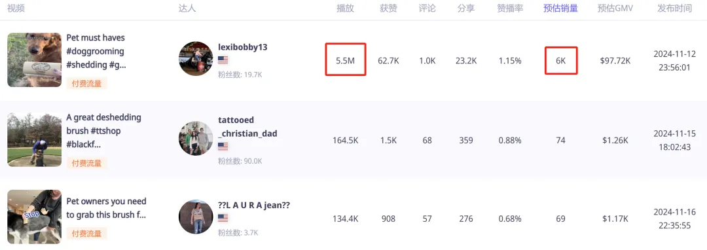Sort by 预估GMV column header
This screenshot has width=707, height=250.
615,9
